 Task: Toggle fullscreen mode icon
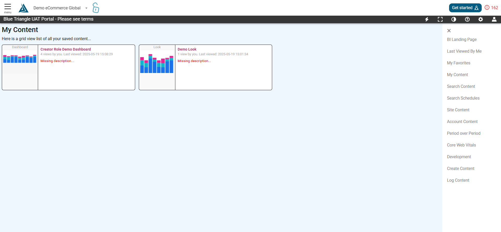pos(440,19)
